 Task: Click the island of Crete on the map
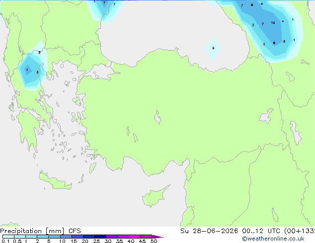tap(55, 182)
